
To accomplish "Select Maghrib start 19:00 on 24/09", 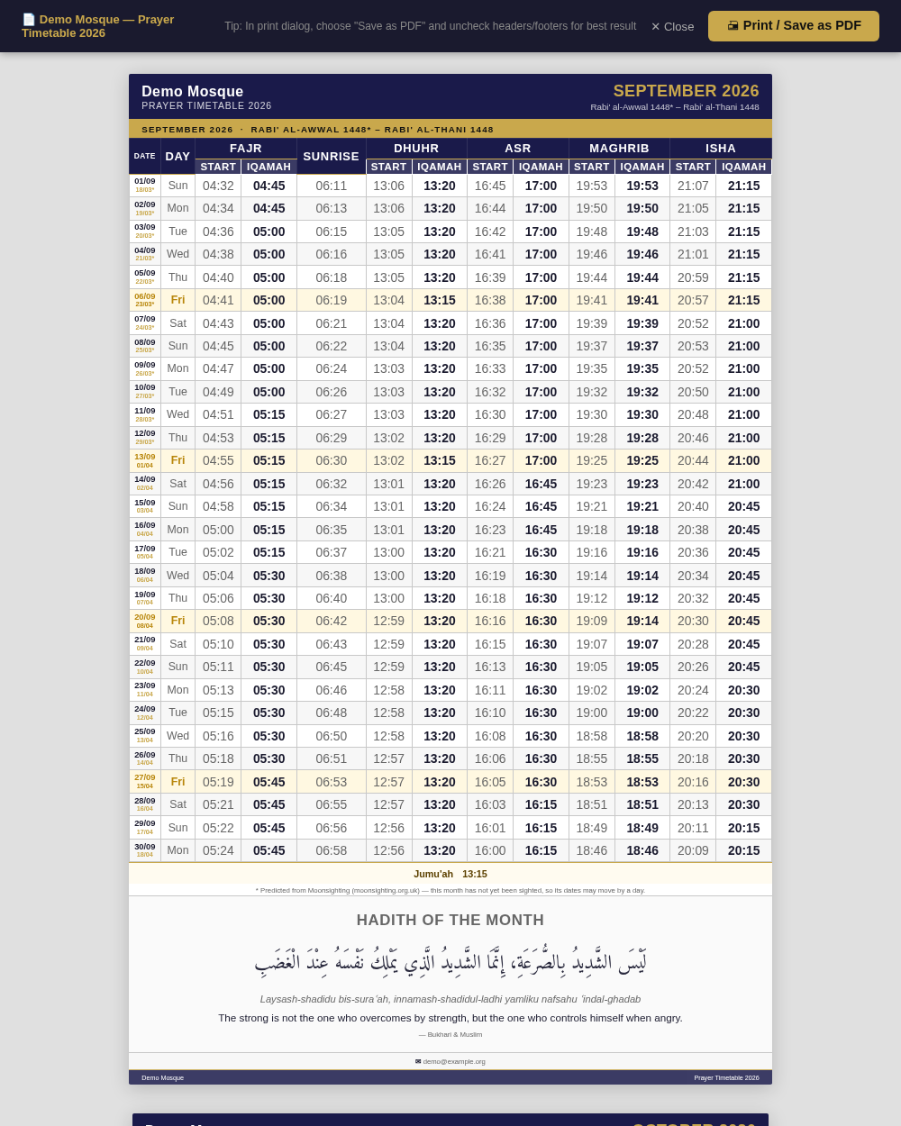I will coord(592,713).
